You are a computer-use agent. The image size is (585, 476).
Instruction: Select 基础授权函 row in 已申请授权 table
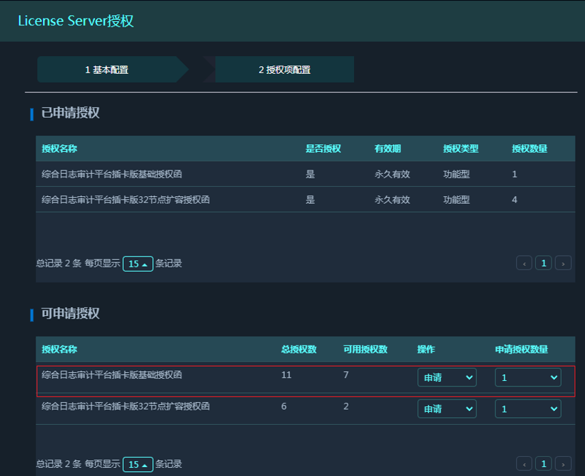tap(112, 174)
